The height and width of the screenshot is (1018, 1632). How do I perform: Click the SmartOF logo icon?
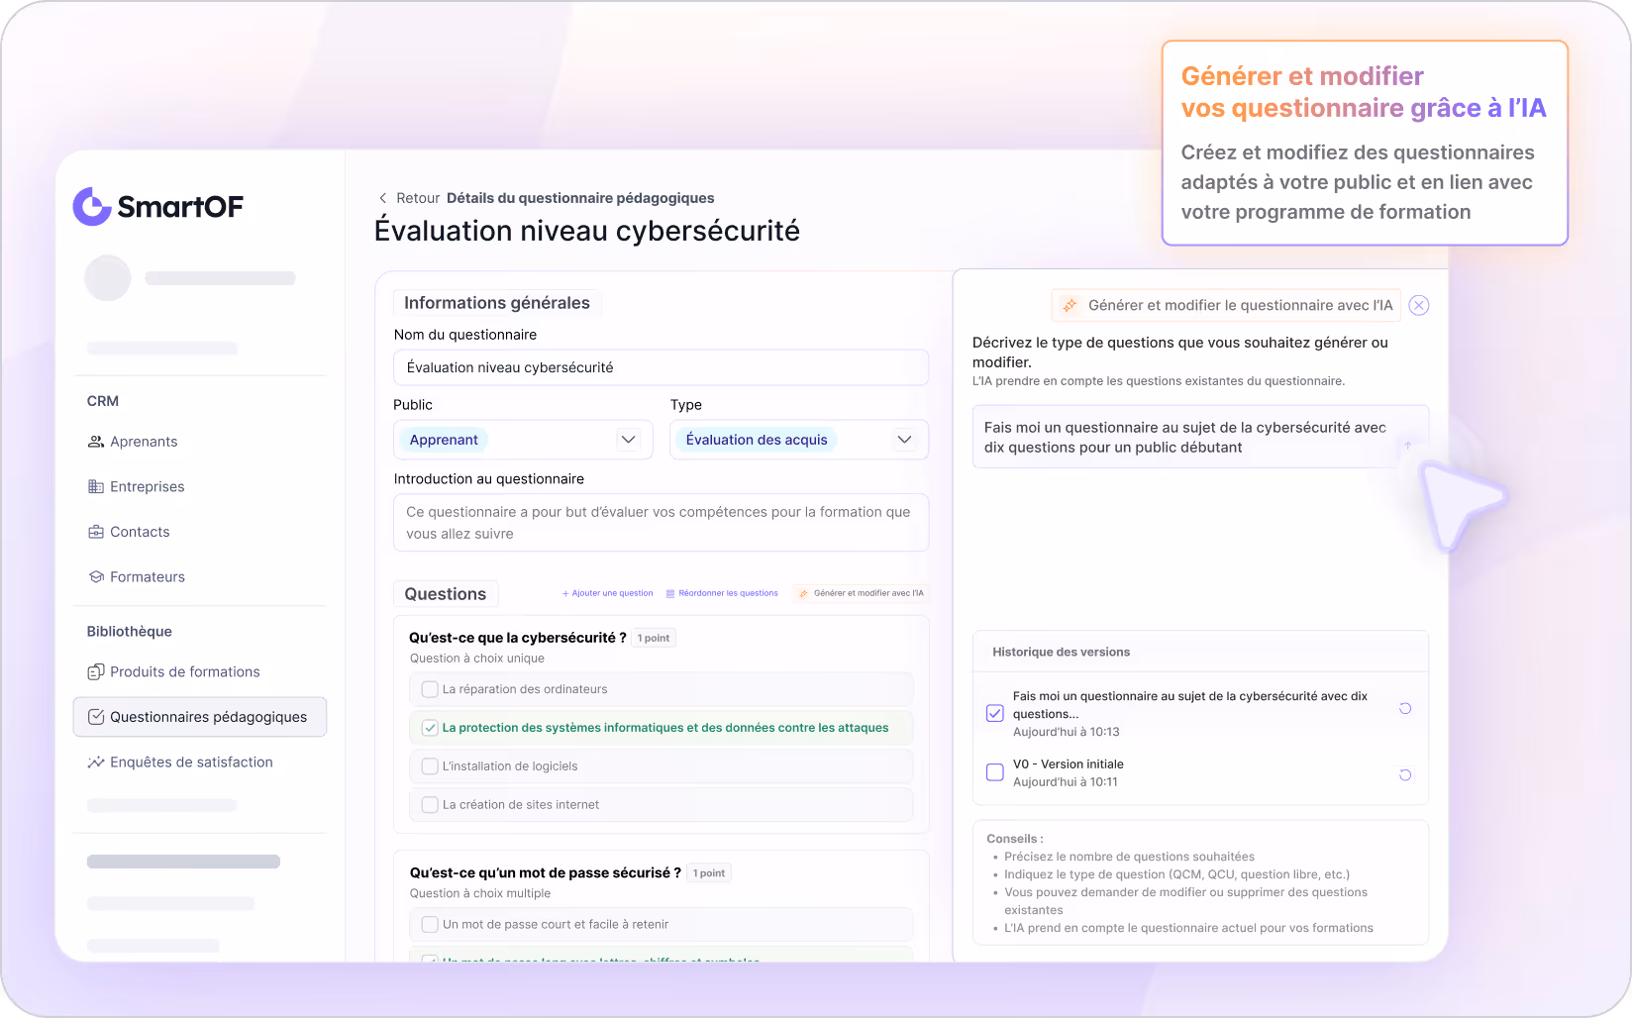tap(90, 206)
